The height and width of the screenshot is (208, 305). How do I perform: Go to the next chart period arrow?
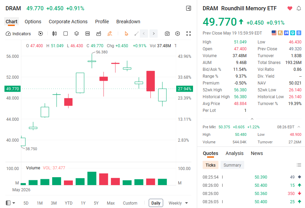pos(154,34)
